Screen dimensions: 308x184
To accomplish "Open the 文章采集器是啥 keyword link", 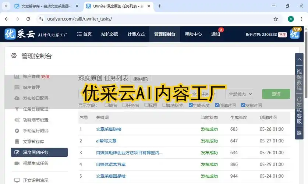I will click(111, 176).
